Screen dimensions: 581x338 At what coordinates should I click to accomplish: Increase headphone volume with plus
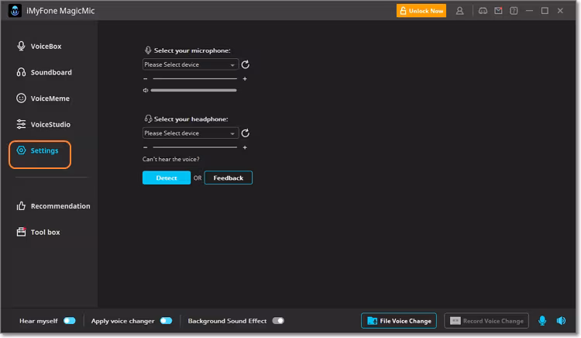tap(245, 147)
